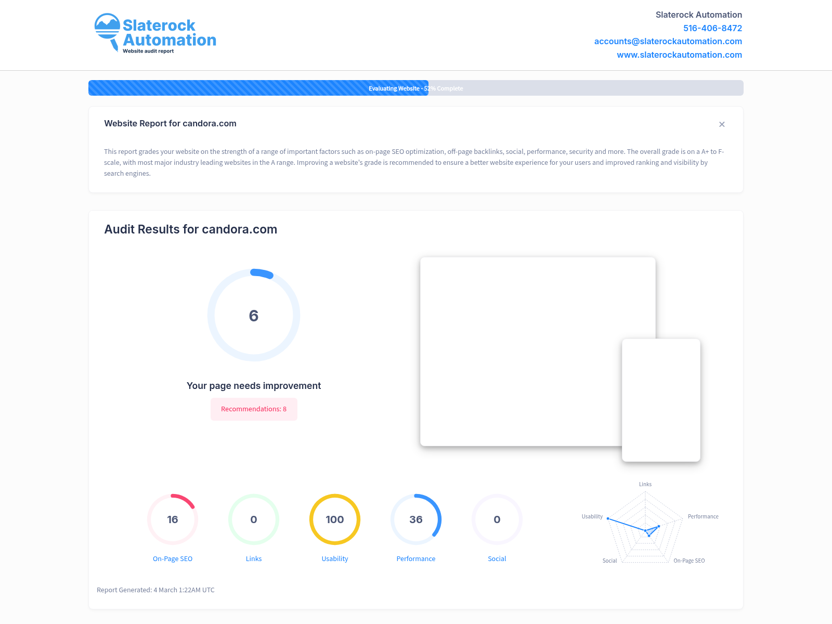Visit the www.slaterockautomation.com link
Screen dimensions: 832x624
[679, 55]
